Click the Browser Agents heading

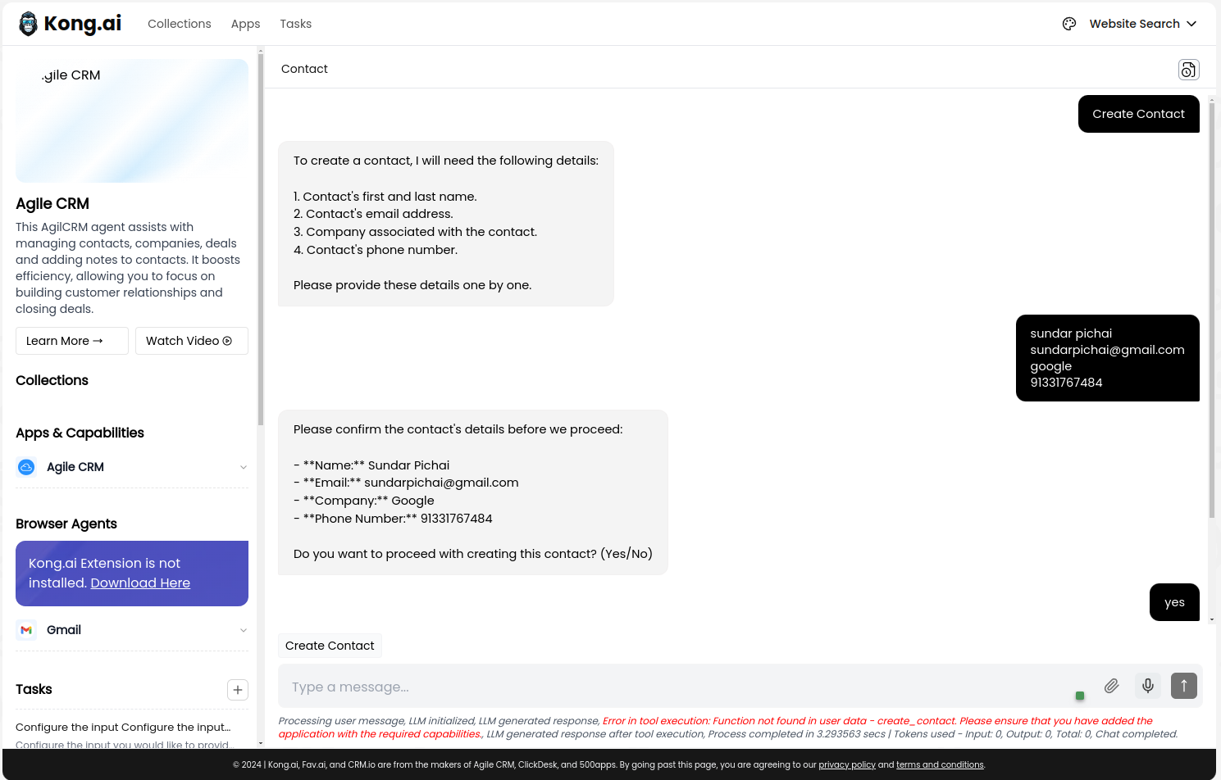66,524
